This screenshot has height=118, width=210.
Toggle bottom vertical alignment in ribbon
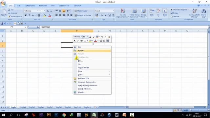coord(64,11)
